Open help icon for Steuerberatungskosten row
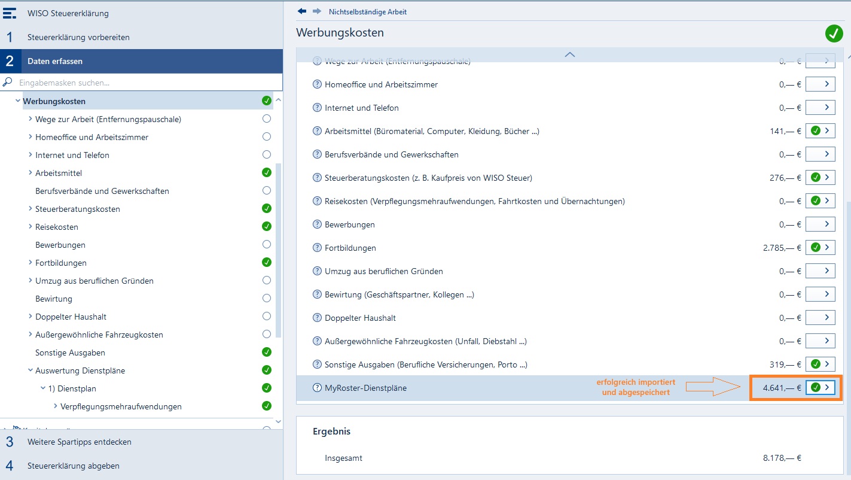 click(318, 178)
